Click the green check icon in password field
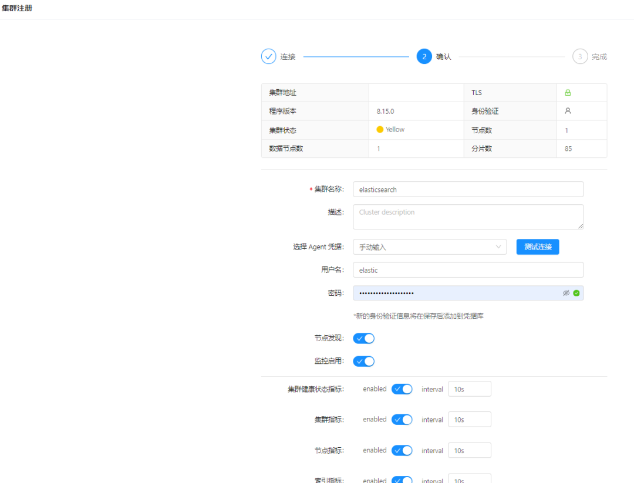The width and height of the screenshot is (634, 483). coord(576,293)
